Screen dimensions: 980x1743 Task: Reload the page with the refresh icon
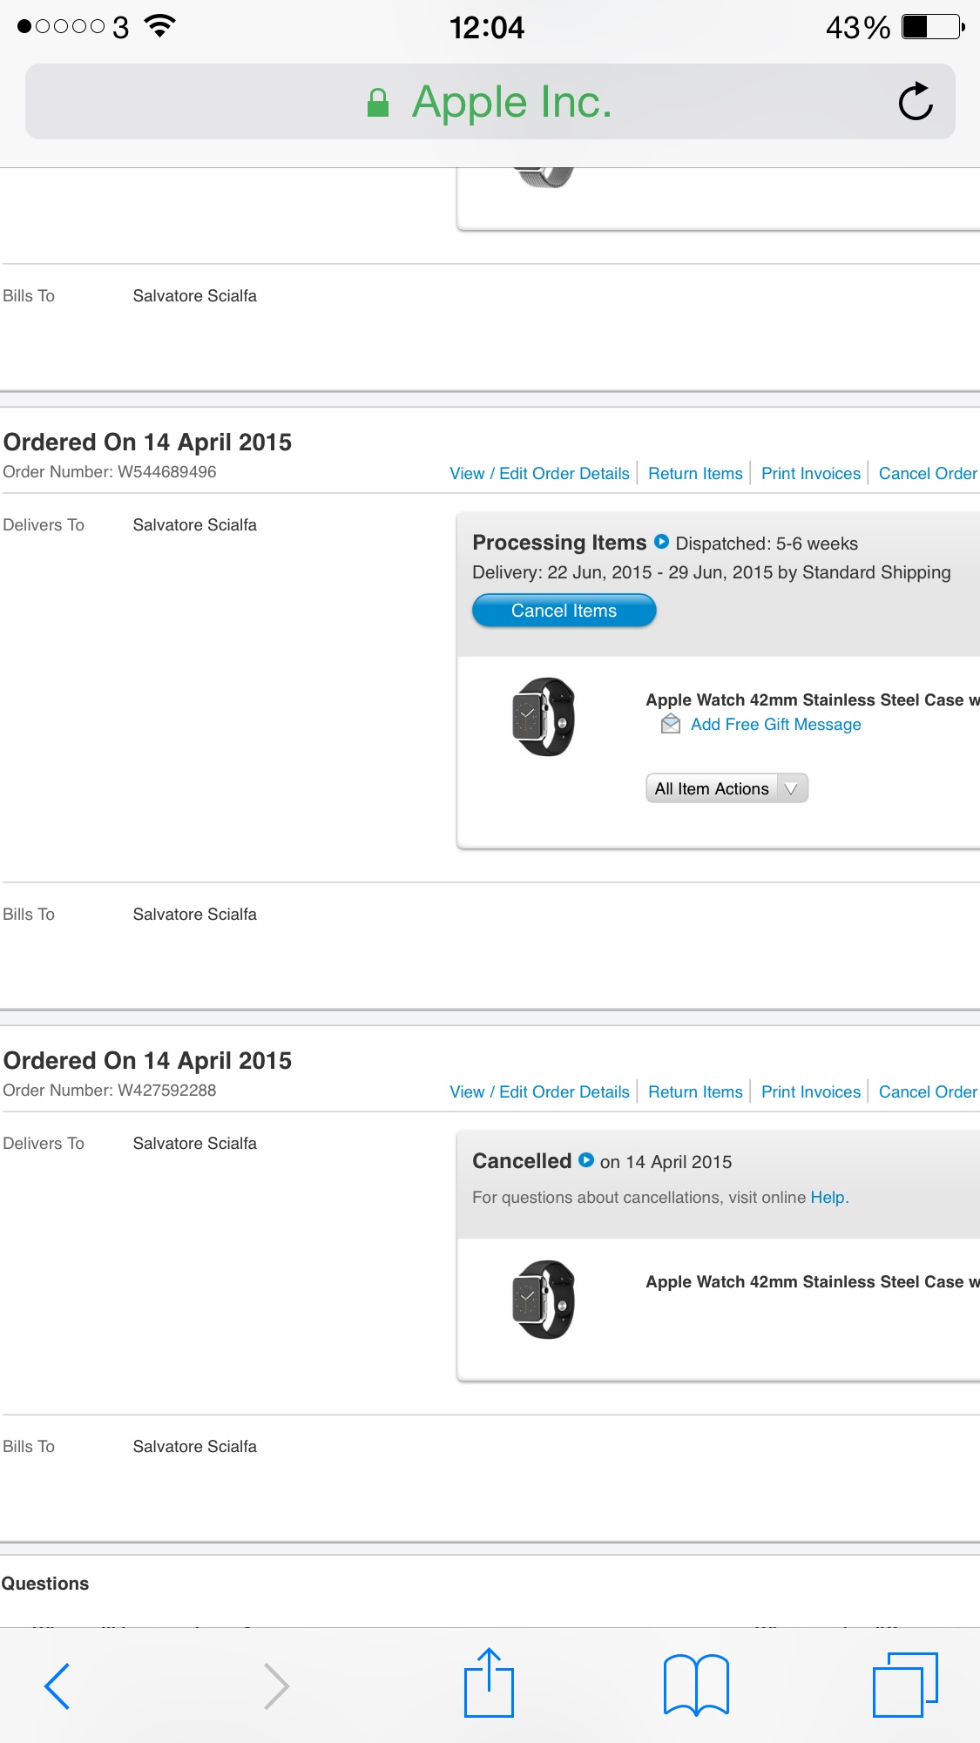coord(916,102)
